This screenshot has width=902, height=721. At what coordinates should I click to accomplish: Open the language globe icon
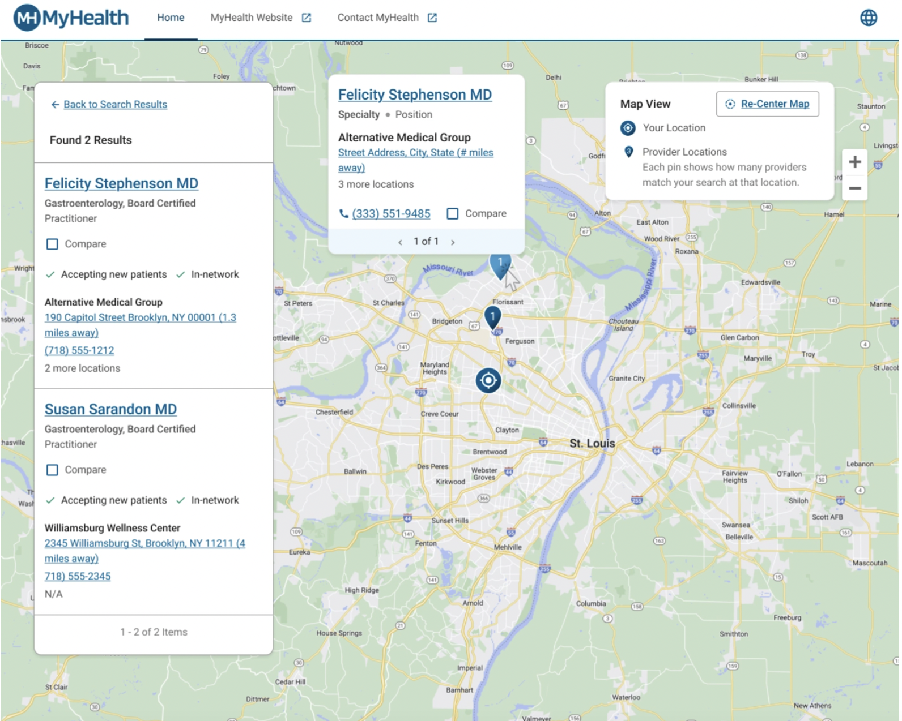click(869, 18)
